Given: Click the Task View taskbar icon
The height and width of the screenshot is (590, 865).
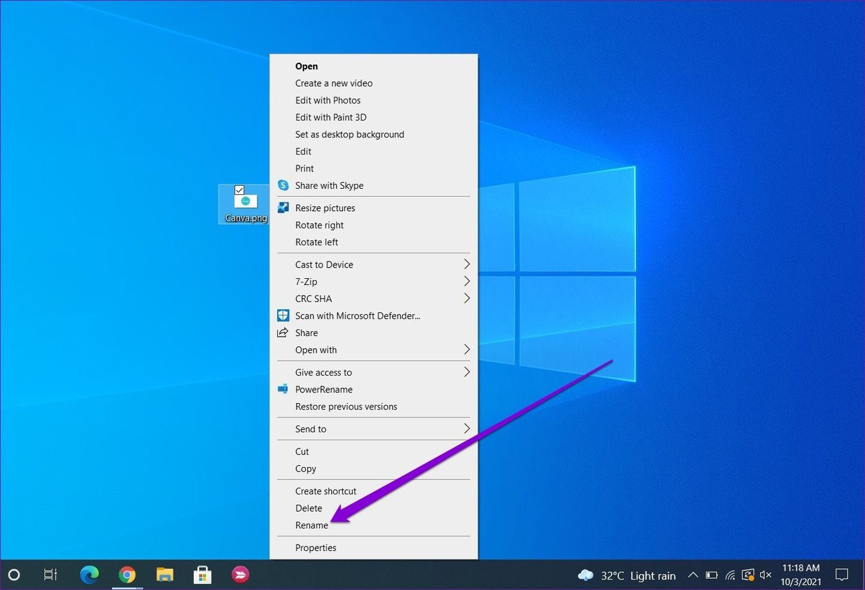Looking at the screenshot, I should [x=51, y=575].
